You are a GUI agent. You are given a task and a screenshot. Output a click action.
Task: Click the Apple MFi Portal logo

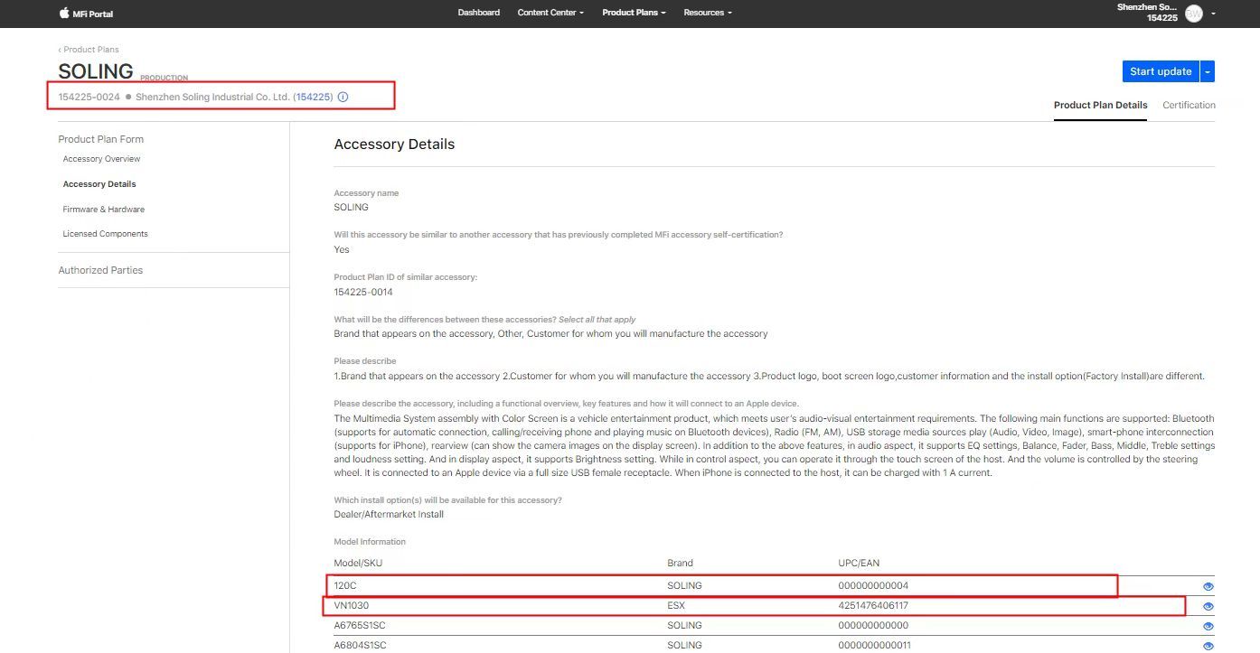coord(86,14)
